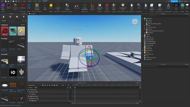Open Toolbox Recent clock tab
This screenshot has height=107, width=190.
[x=17, y=17]
